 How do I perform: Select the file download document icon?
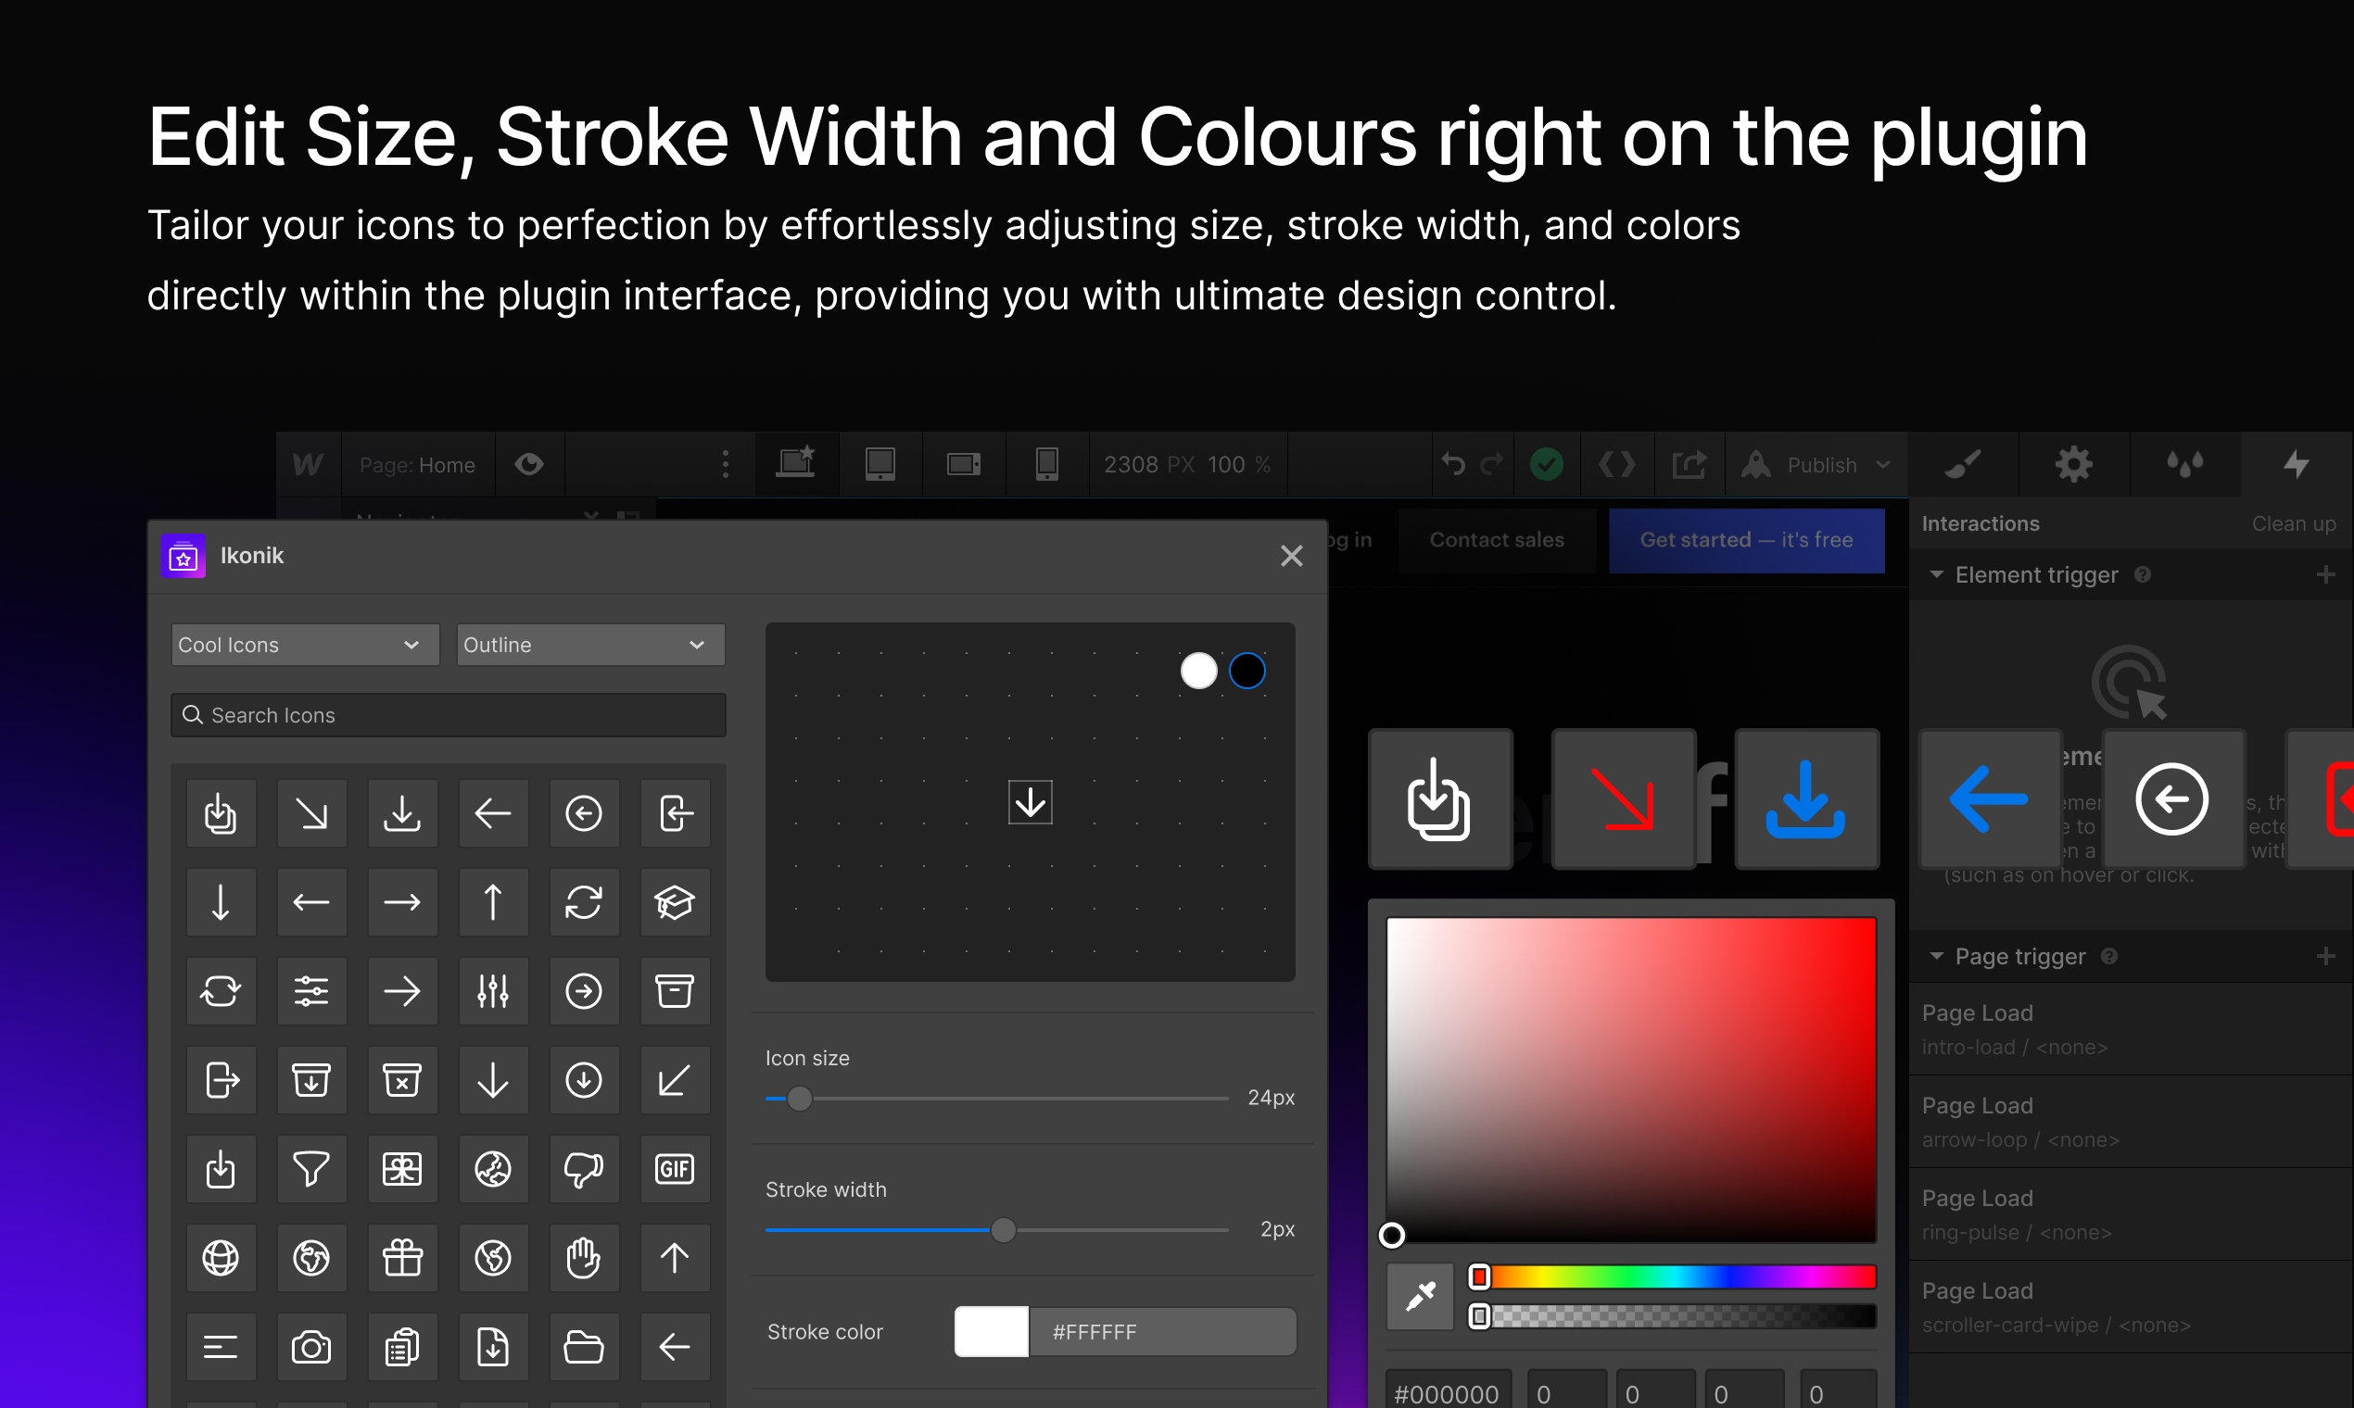click(493, 1346)
